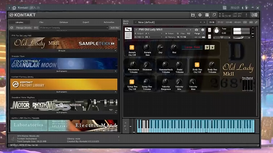This screenshot has width=273, height=153.
Task: Open Kontakt options gear icon
Action: pos(200,15)
